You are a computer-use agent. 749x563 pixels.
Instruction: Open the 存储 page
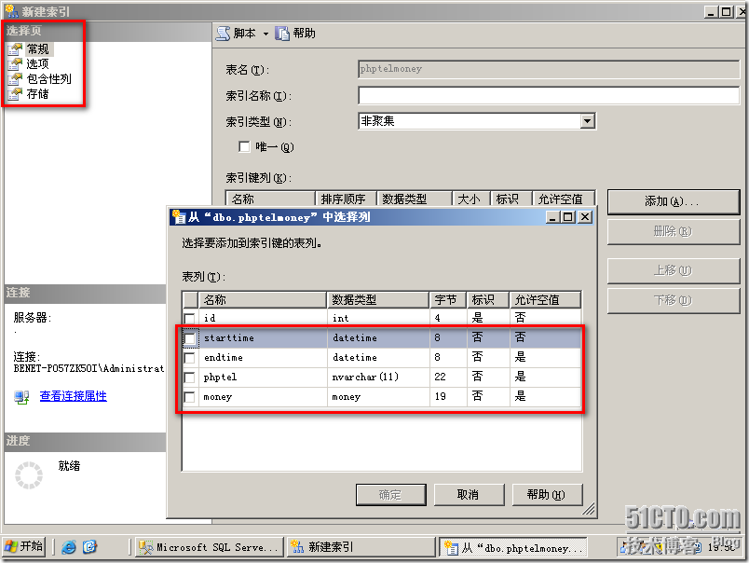[x=37, y=94]
